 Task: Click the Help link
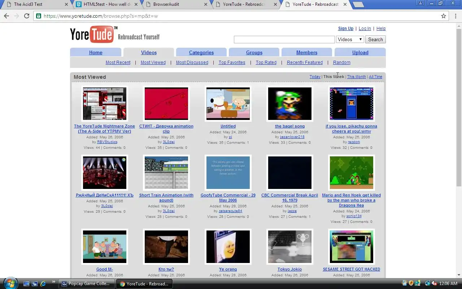point(381,29)
